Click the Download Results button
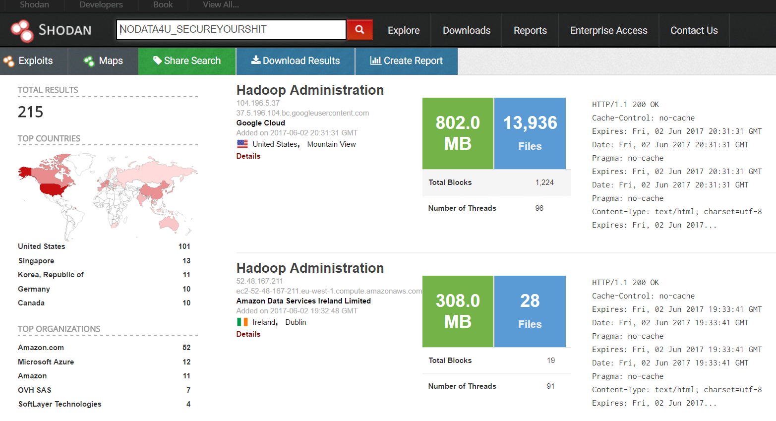The height and width of the screenshot is (421, 776). click(x=296, y=61)
